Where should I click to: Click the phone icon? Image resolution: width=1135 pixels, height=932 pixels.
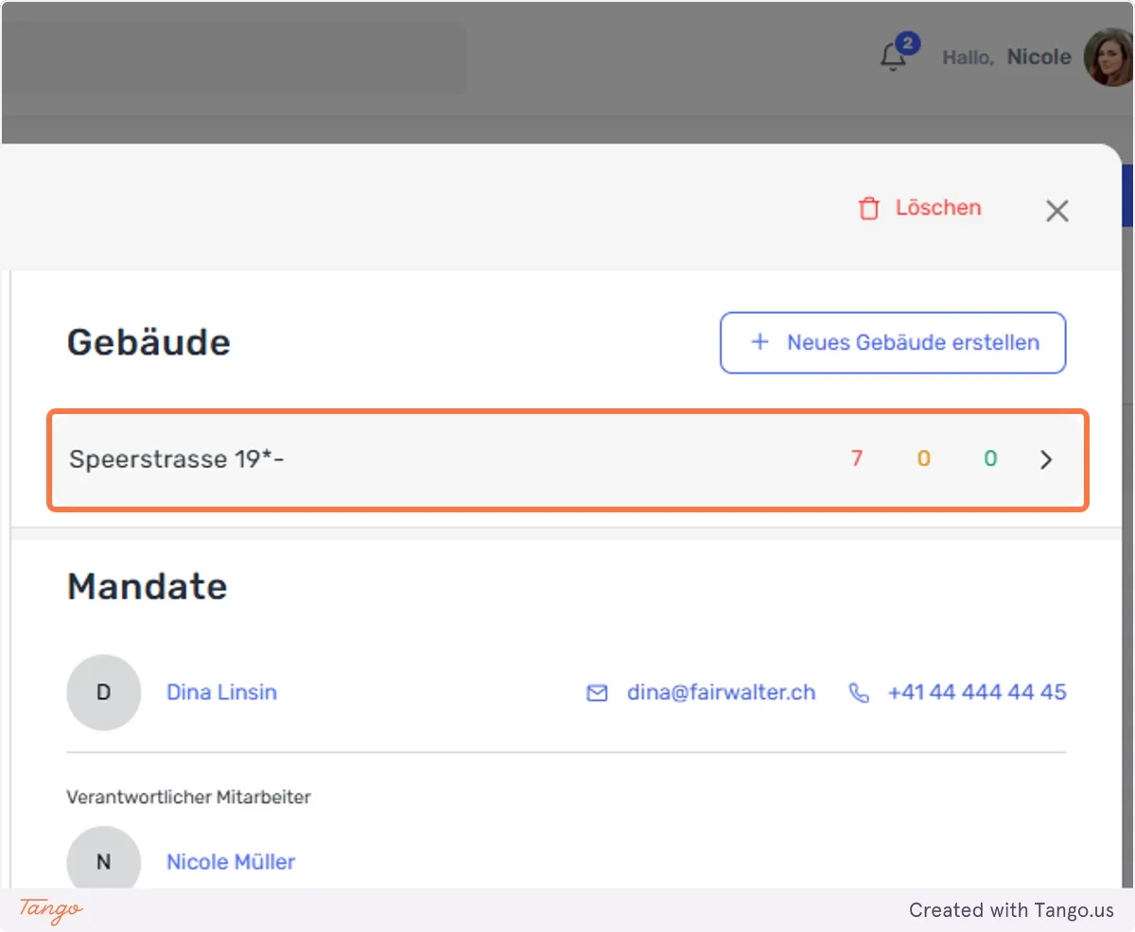[859, 693]
